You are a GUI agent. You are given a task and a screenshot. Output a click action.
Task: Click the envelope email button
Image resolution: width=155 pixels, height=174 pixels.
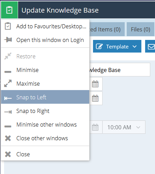click(x=151, y=46)
